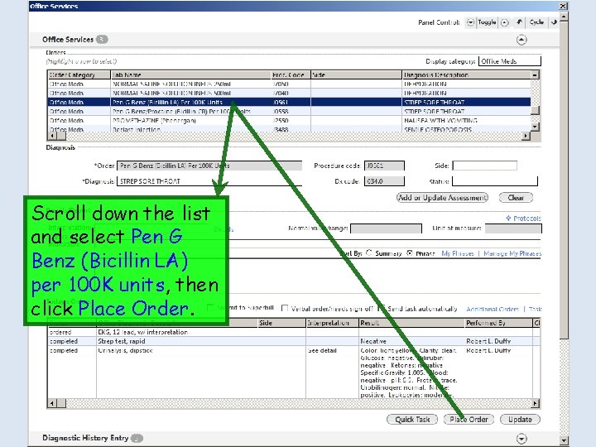Click the Panel Control up-arrow icon after Toggle
Screen dimensions: 596x447
(x=504, y=23)
